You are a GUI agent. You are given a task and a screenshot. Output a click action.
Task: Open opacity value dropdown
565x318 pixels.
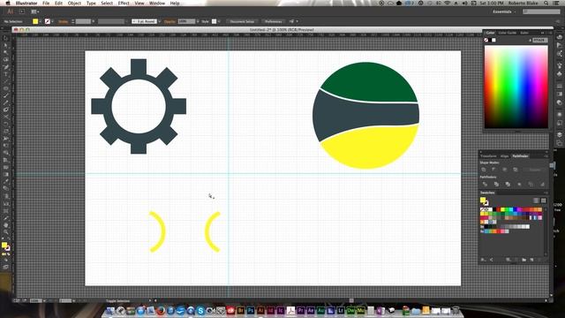197,21
